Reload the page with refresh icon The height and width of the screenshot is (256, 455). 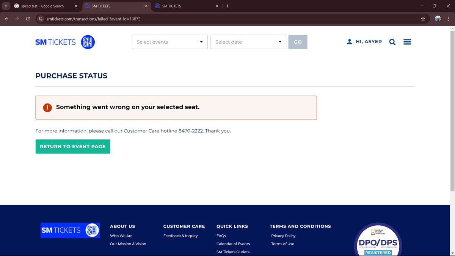point(28,19)
